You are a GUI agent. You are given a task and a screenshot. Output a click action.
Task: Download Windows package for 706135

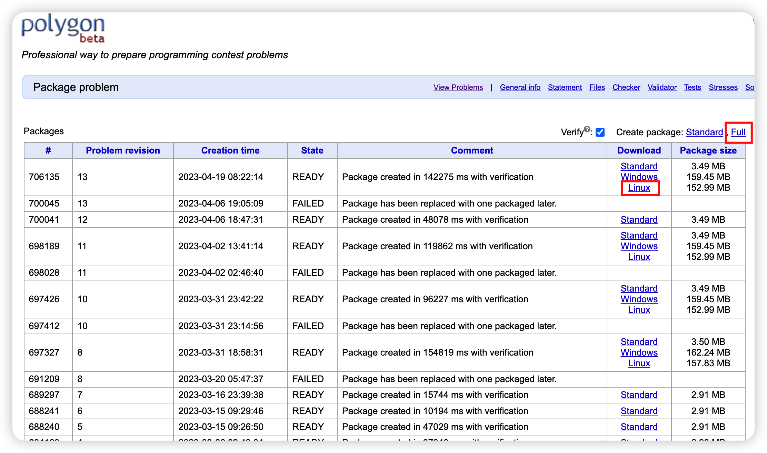tap(639, 177)
